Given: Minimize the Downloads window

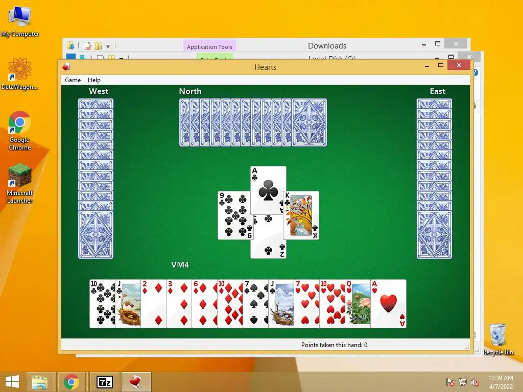Looking at the screenshot, I should [423, 44].
